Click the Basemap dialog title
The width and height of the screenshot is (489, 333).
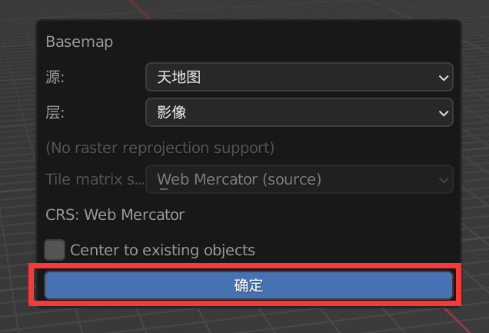[x=79, y=42]
